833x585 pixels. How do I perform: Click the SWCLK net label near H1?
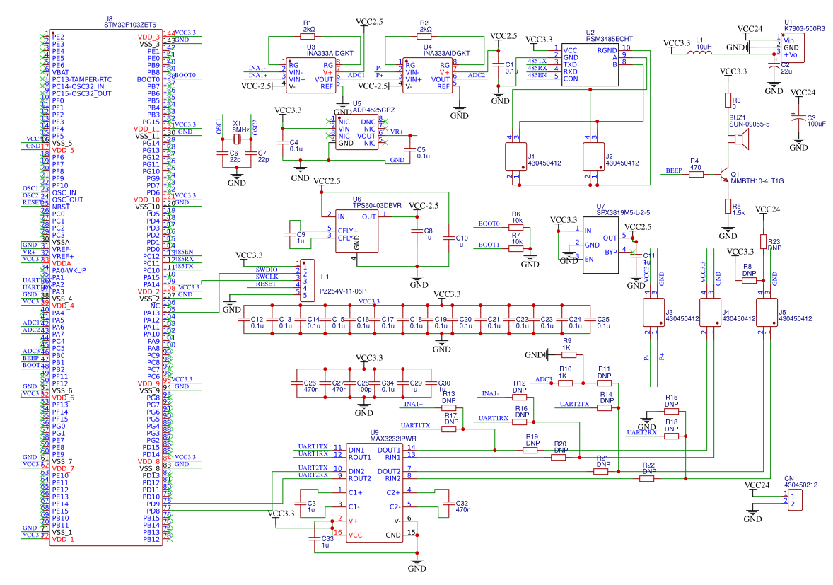coord(267,277)
